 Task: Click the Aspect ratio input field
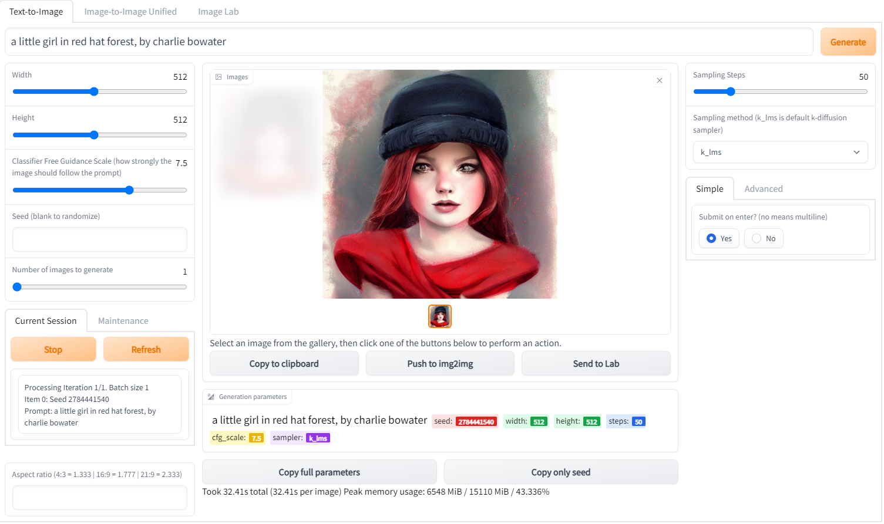pyautogui.click(x=100, y=498)
